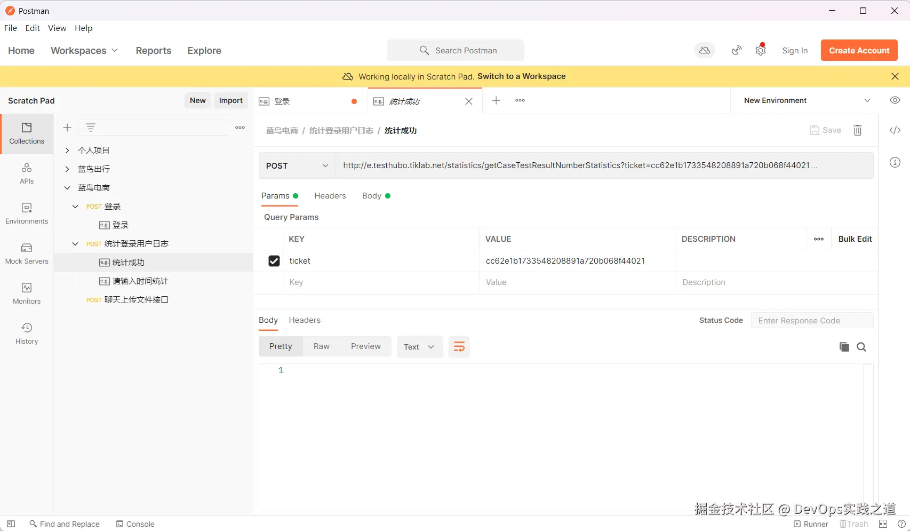Select the Params tab

coord(280,196)
